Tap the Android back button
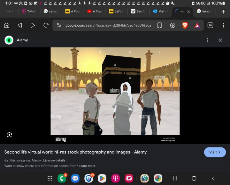Image resolution: width=230 pixels, height=185 pixels. tap(213, 178)
